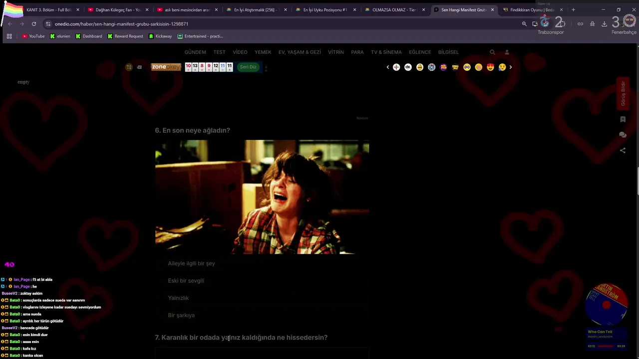Viewport: 639px width, 359px height.
Task: Select the crying reaction emoji
Action: (502, 67)
